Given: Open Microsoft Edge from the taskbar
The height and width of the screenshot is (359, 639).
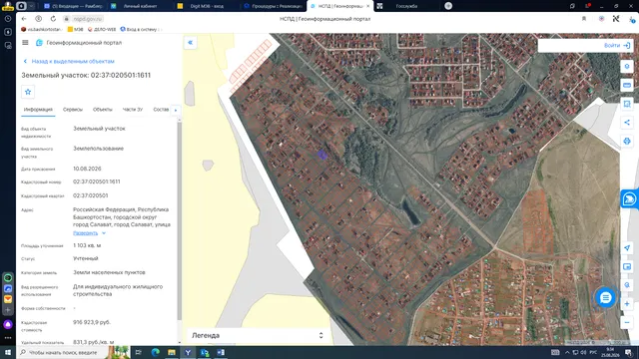Looking at the screenshot, I should [x=156, y=352].
